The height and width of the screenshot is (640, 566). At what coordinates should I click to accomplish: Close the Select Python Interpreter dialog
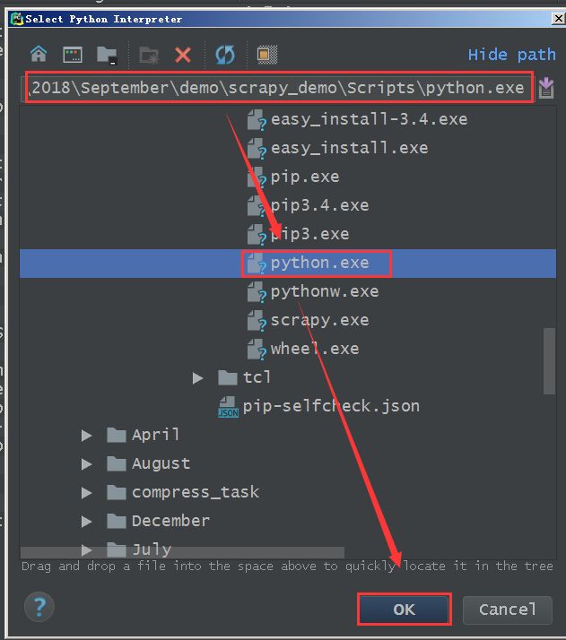click(558, 18)
